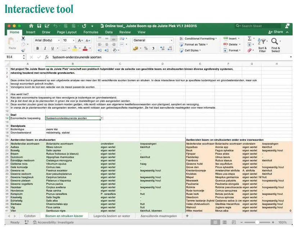This screenshot has width=298, height=230.
Task: Click Accessibility: Investigate in the status bar
Action: tap(53, 222)
